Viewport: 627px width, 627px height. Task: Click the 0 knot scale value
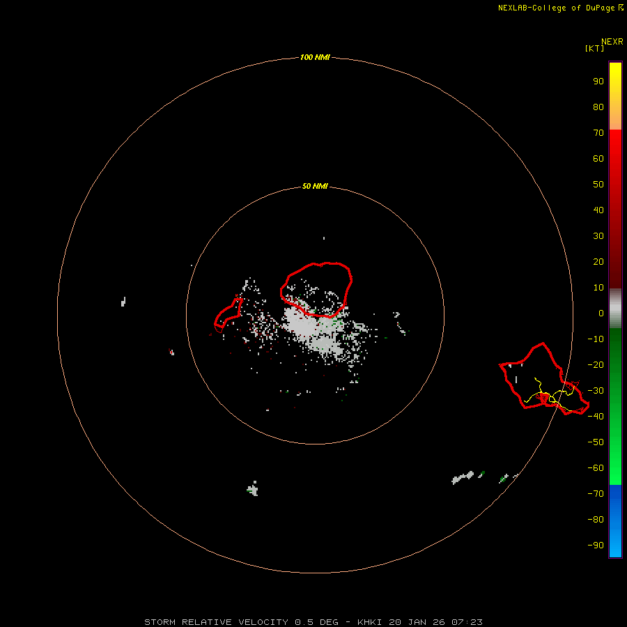coord(601,313)
